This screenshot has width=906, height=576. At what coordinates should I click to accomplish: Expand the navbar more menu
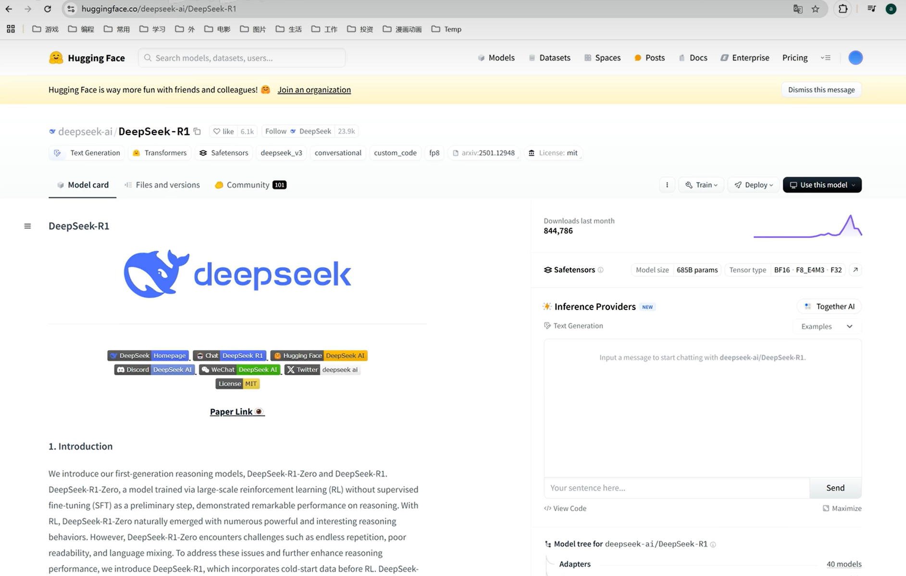(826, 58)
